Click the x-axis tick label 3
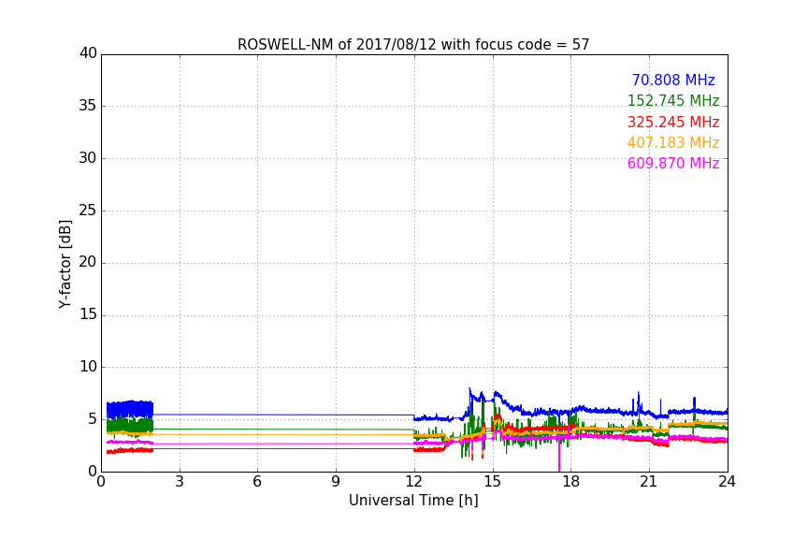808x539 pixels. click(180, 482)
